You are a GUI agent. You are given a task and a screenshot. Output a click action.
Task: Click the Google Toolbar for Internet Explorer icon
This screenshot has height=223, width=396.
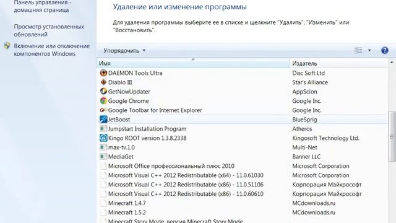pyautogui.click(x=103, y=110)
